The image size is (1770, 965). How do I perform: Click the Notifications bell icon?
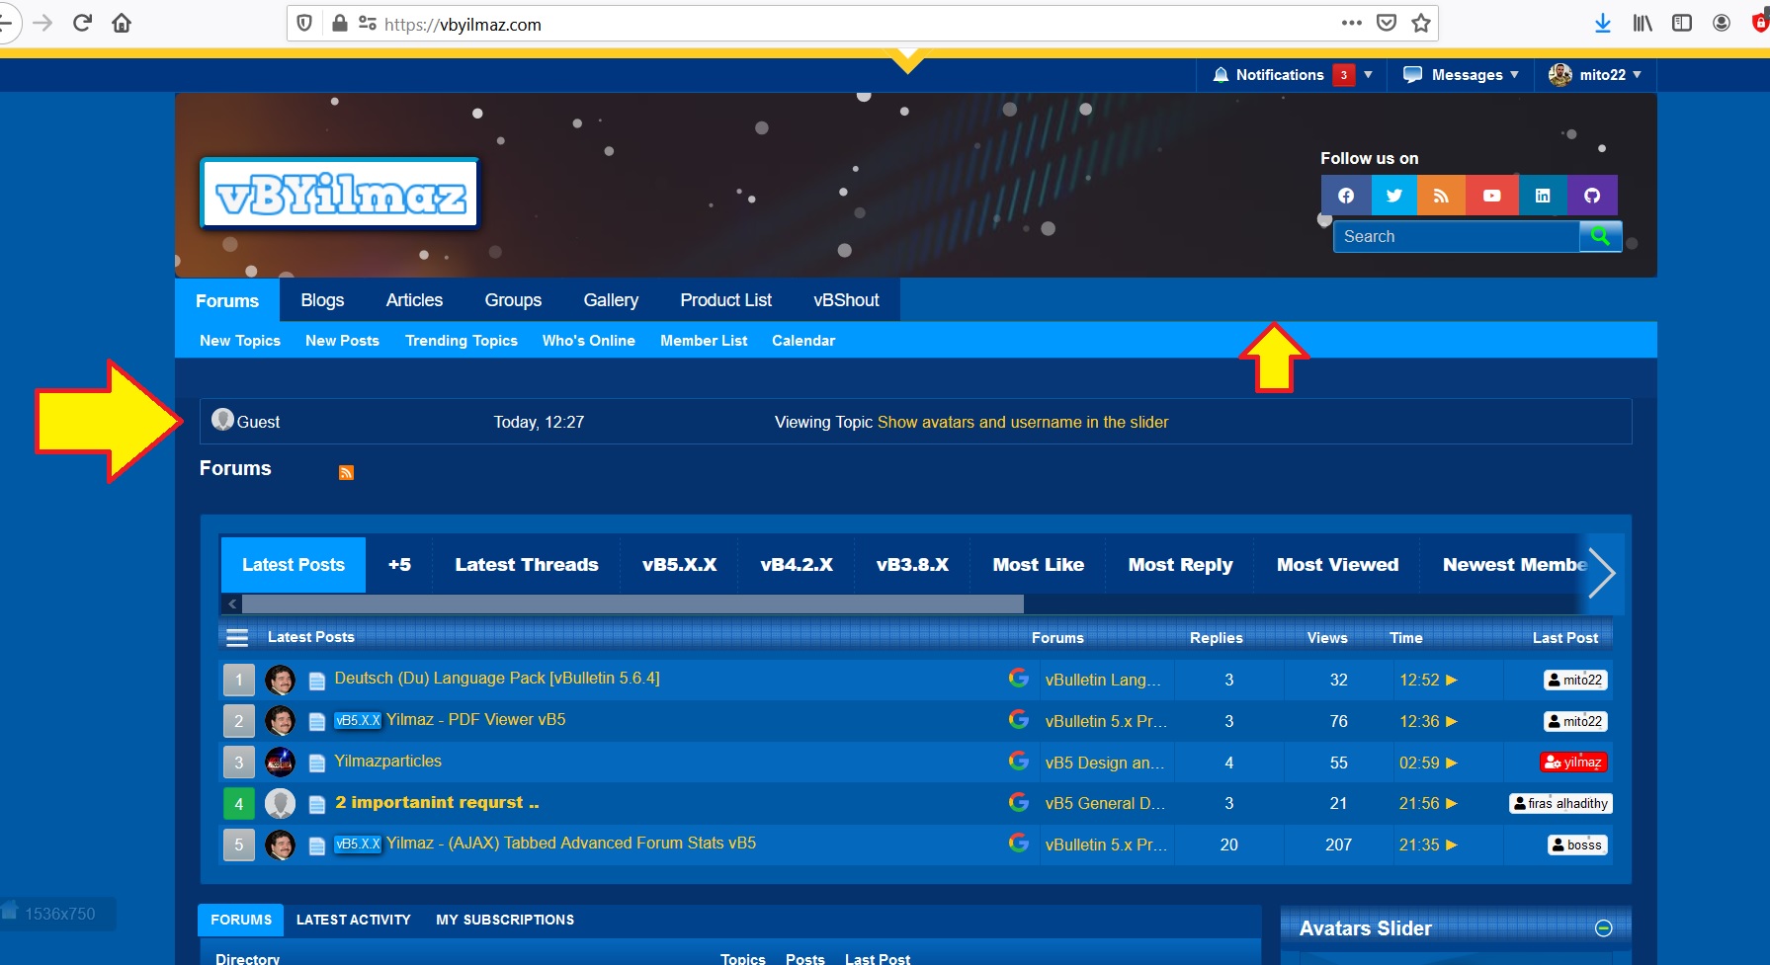[1221, 75]
